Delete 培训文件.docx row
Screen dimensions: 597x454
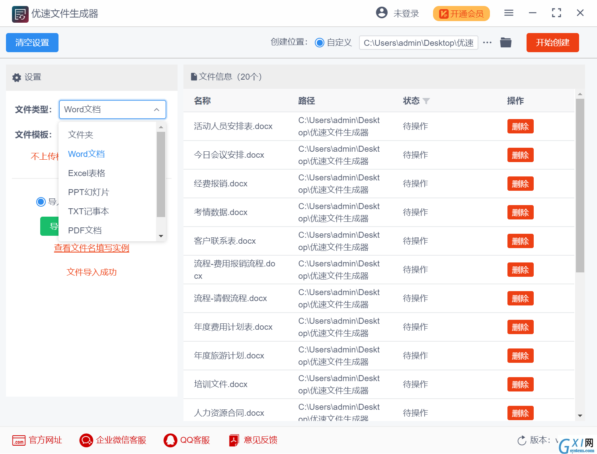coord(520,385)
